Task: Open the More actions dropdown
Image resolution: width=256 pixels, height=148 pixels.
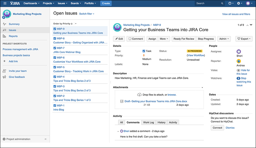Action: [164, 39]
